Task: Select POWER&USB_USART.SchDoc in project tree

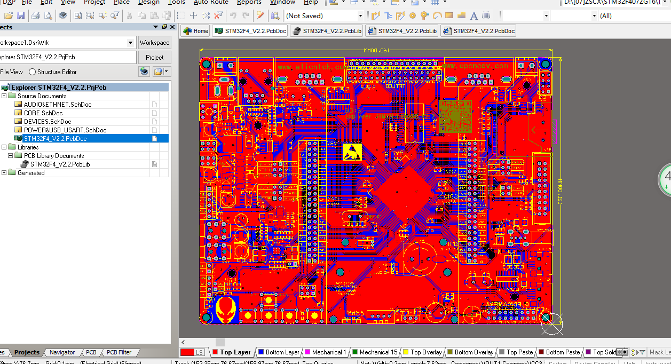Action: pyautogui.click(x=65, y=130)
